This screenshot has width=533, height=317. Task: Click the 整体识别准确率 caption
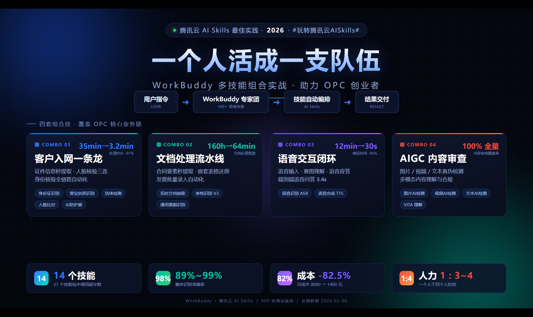coord(190,285)
